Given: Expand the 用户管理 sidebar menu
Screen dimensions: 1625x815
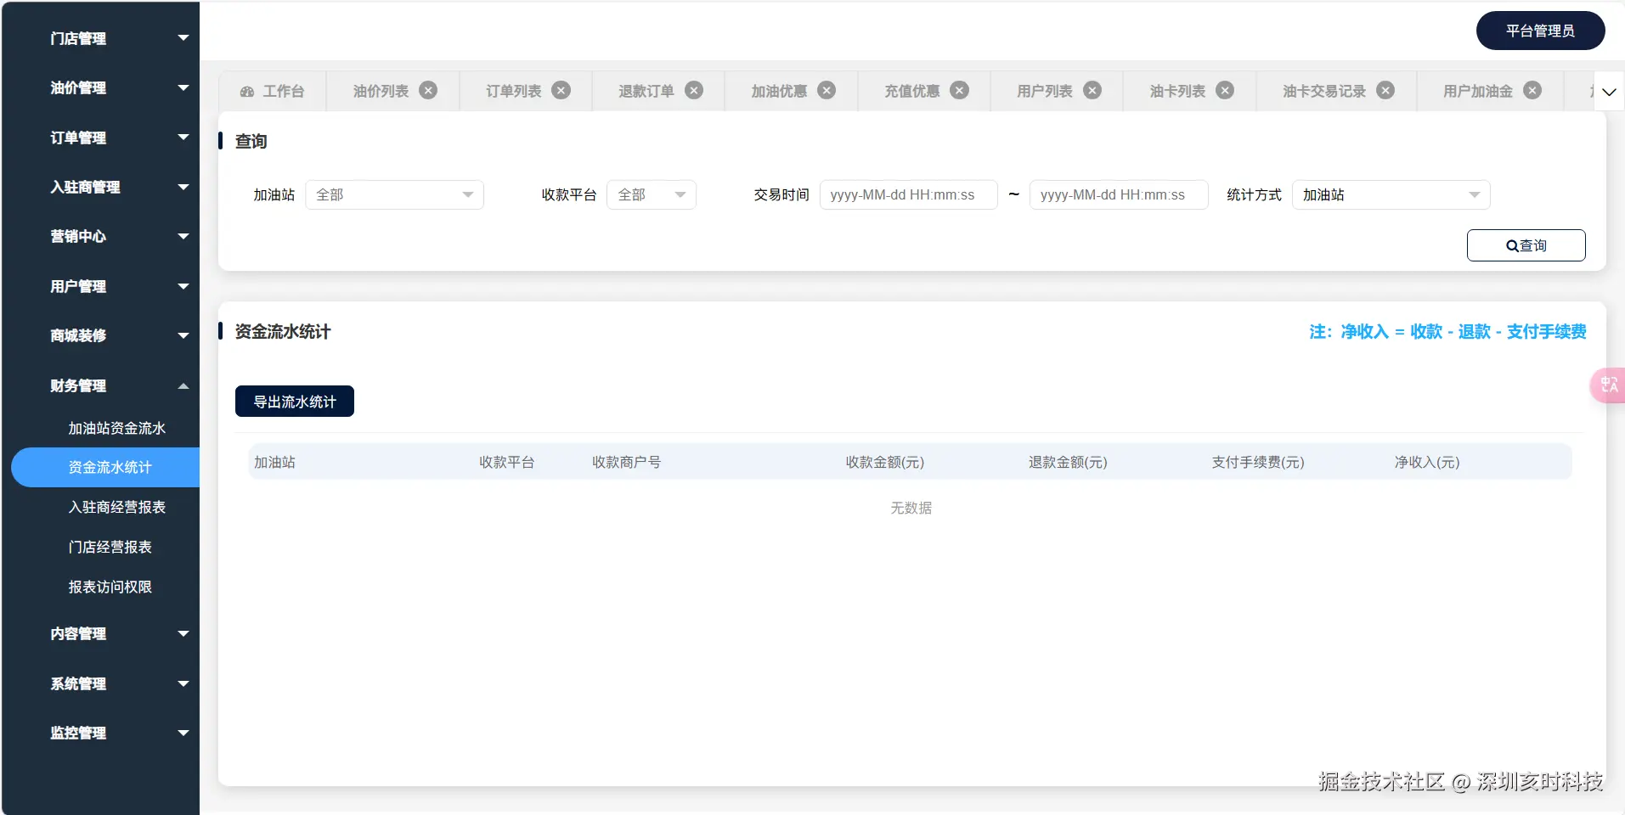Looking at the screenshot, I should 100,286.
